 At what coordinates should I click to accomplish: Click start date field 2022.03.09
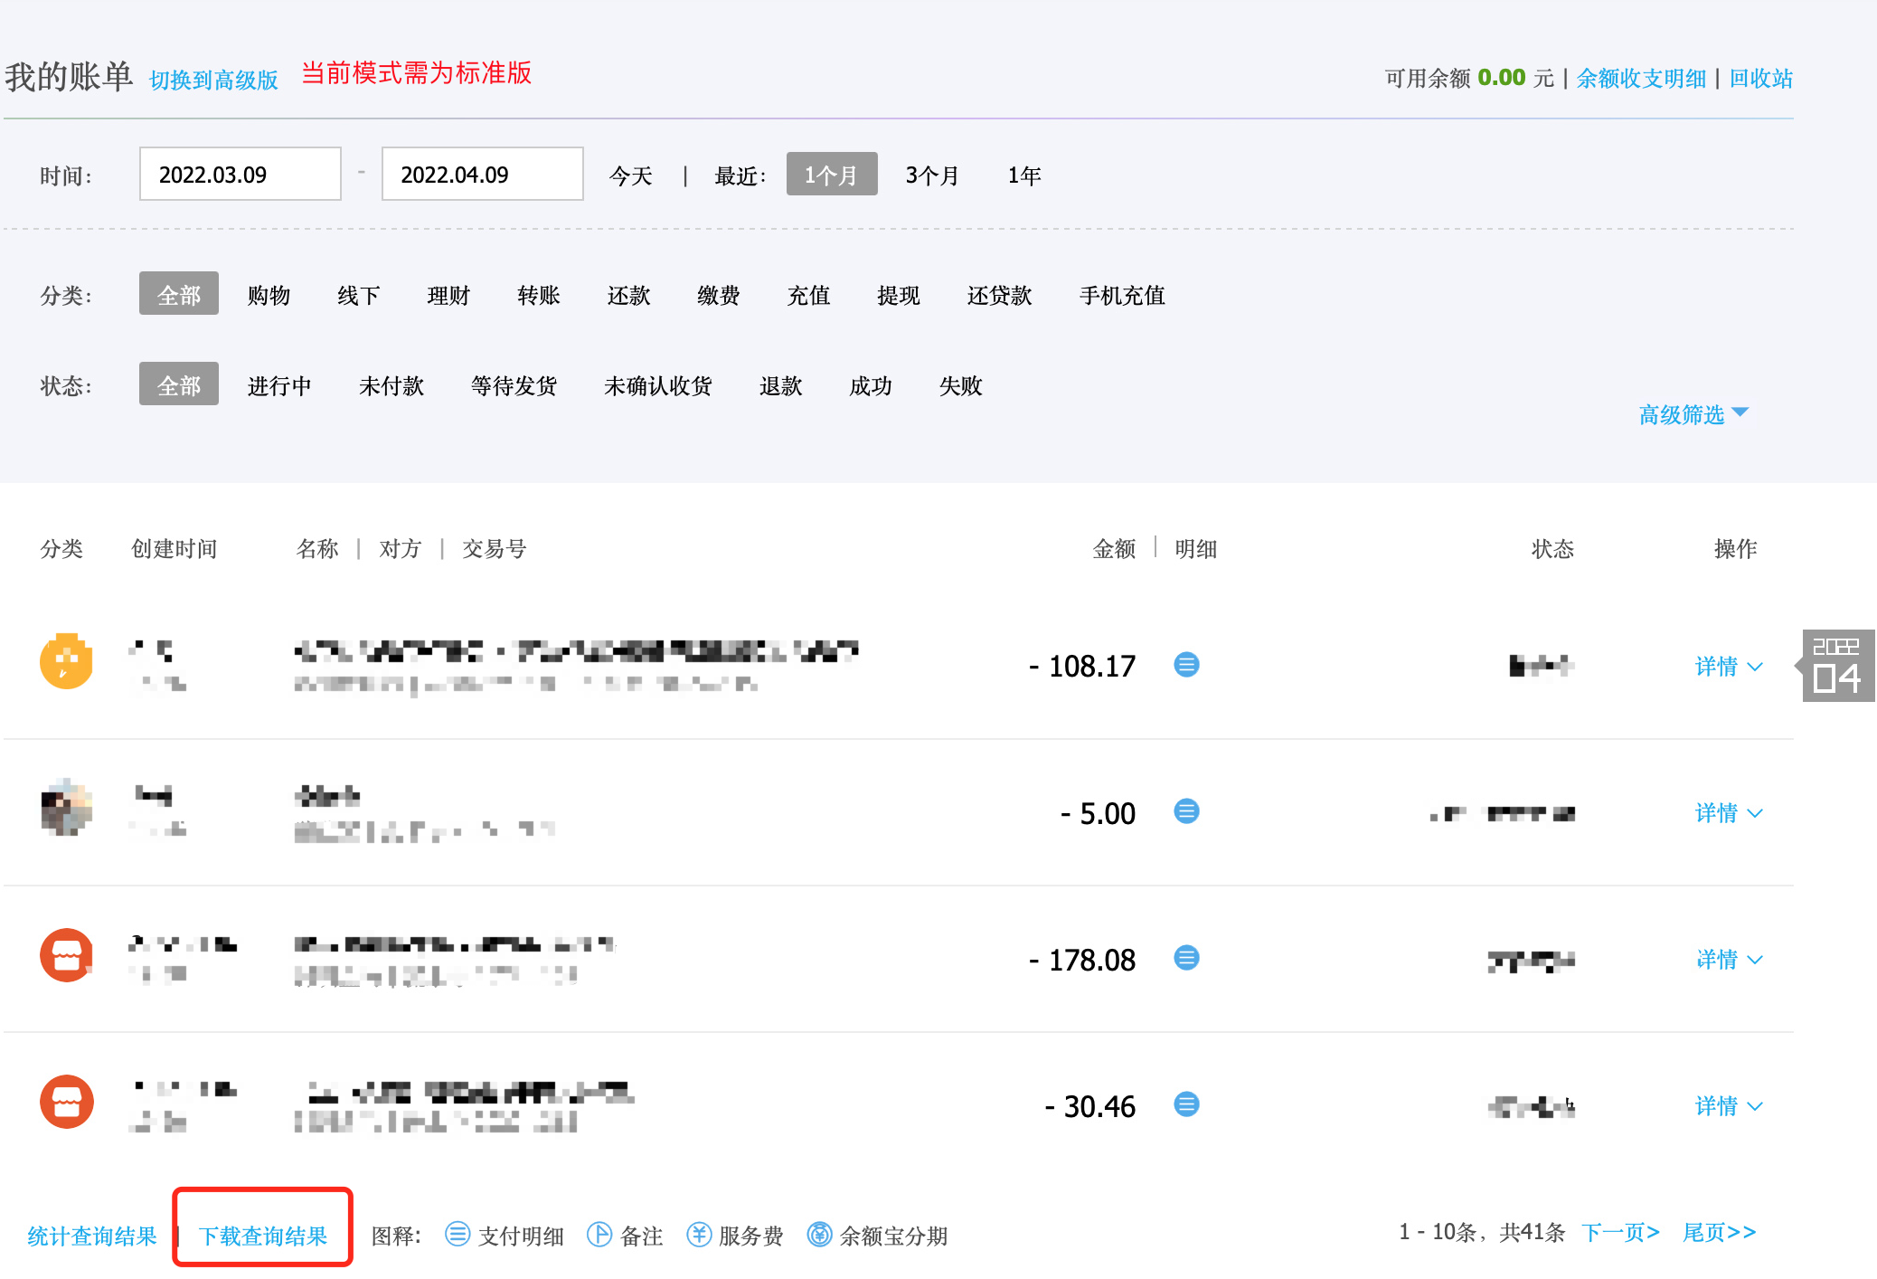[x=240, y=175]
